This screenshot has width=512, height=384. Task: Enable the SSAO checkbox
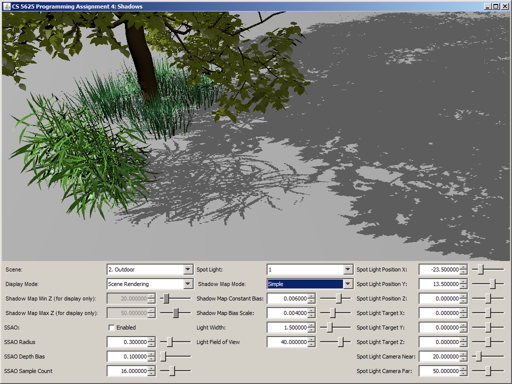[x=111, y=328]
